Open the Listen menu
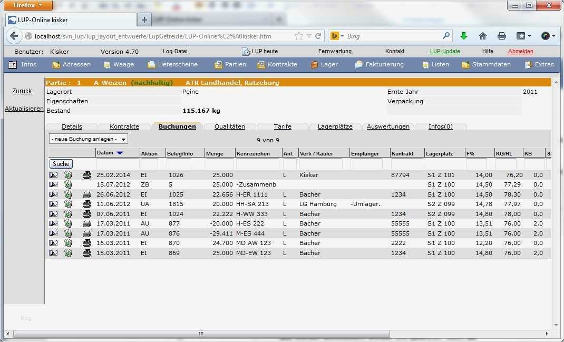This screenshot has width=564, height=342. pyautogui.click(x=435, y=64)
